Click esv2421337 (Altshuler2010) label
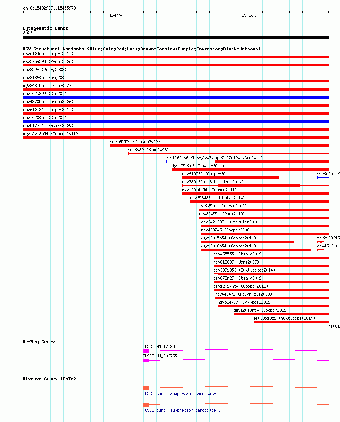The image size is (340, 422). click(231, 222)
